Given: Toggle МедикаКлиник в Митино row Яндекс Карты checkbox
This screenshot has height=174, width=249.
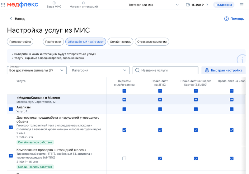Looking at the screenshot, I should [x=196, y=99].
